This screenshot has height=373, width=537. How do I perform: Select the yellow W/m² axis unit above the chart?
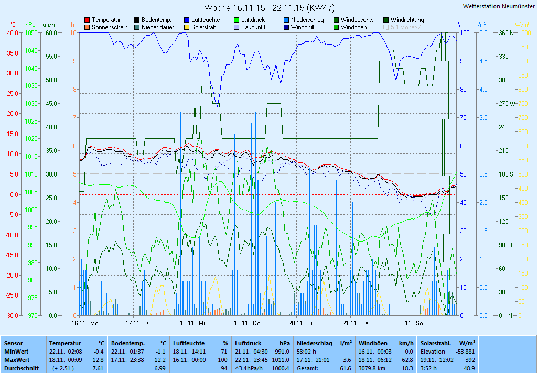click(522, 25)
